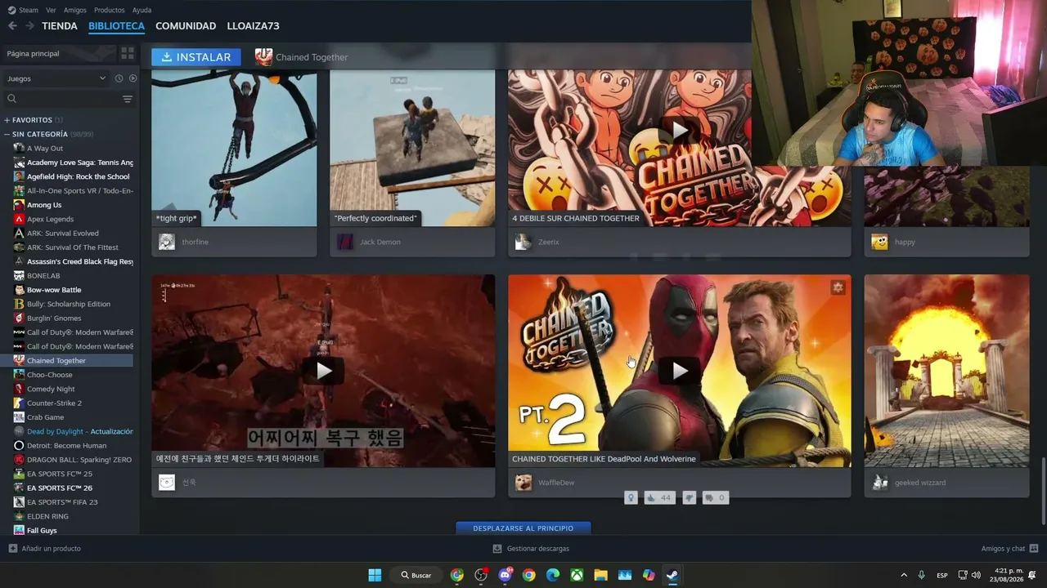The width and height of the screenshot is (1047, 588).
Task: Play the Deadpool and Wolverine video
Action: click(680, 371)
